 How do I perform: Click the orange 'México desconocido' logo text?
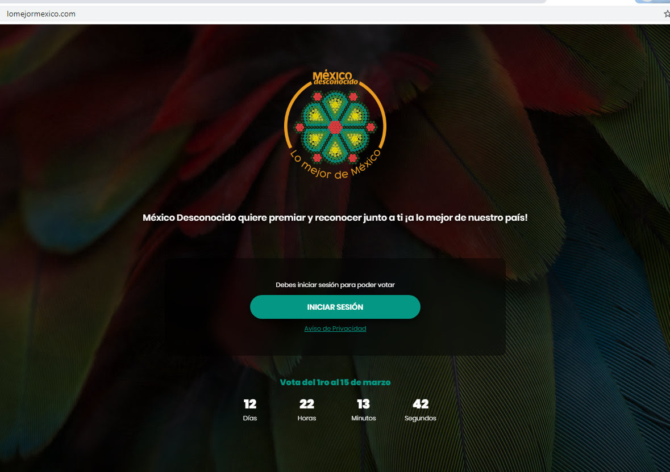334,78
